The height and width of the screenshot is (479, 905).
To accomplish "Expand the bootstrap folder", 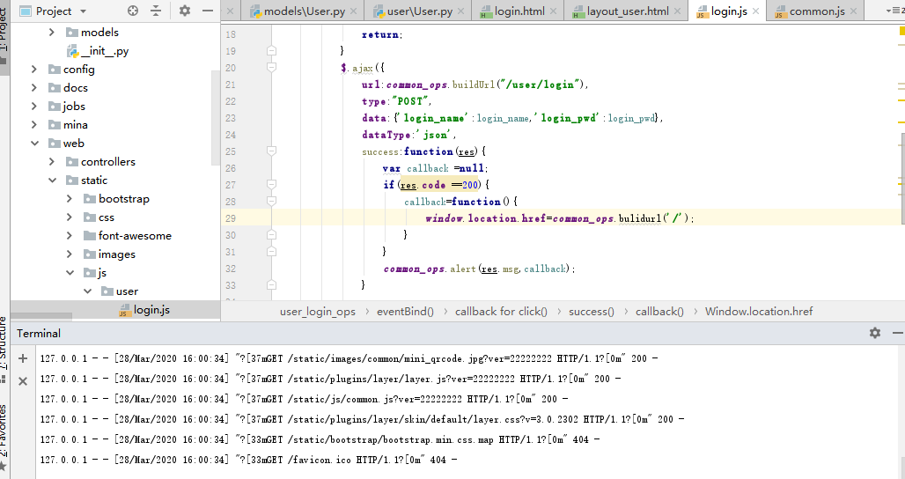I will point(70,198).
